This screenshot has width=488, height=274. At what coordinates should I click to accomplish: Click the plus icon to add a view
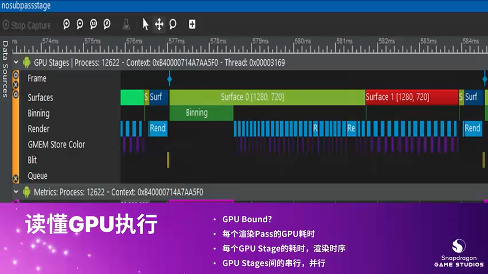(192, 24)
